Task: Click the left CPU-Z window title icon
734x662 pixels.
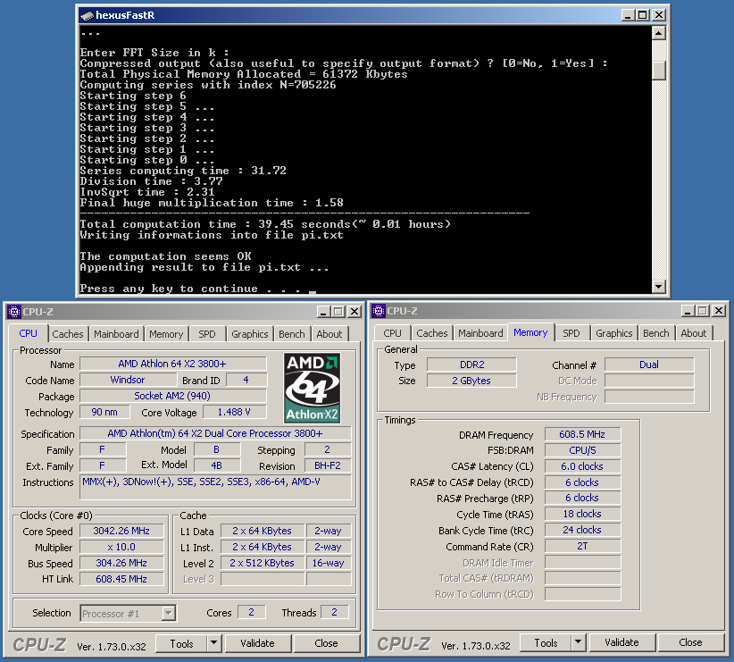Action: (x=14, y=312)
